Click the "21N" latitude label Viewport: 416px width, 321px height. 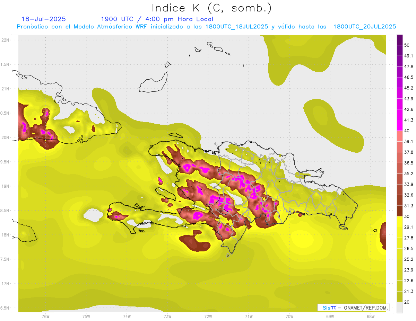(6, 89)
